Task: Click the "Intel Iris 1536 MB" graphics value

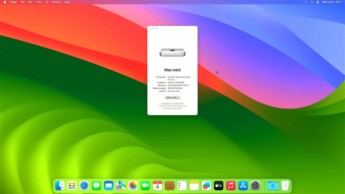Action: [x=176, y=83]
